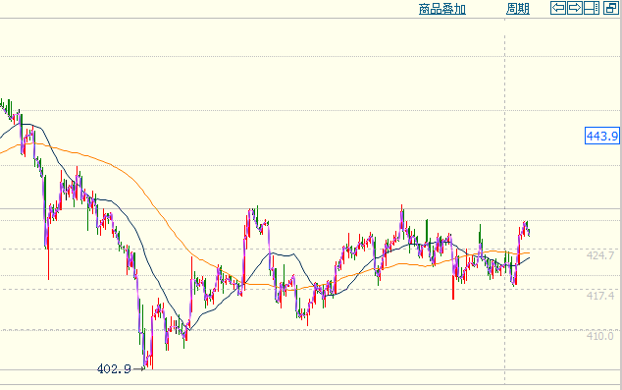622x390 pixels.
Task: Open the 周期 period link
Action: pyautogui.click(x=518, y=9)
